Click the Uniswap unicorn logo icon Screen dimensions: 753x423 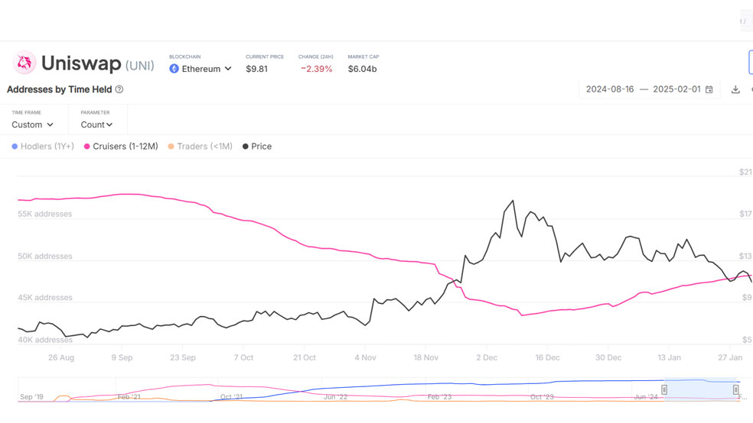tap(24, 63)
